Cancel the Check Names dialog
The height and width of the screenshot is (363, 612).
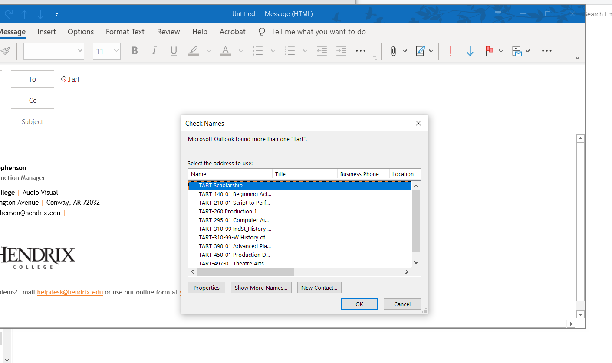coord(402,304)
